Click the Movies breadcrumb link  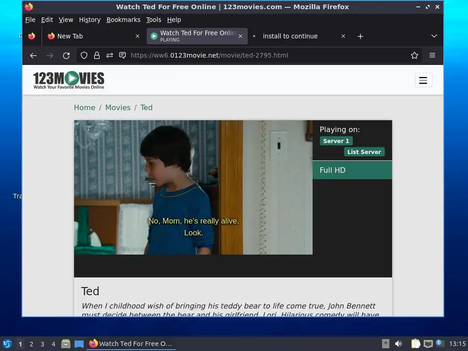[x=117, y=107]
